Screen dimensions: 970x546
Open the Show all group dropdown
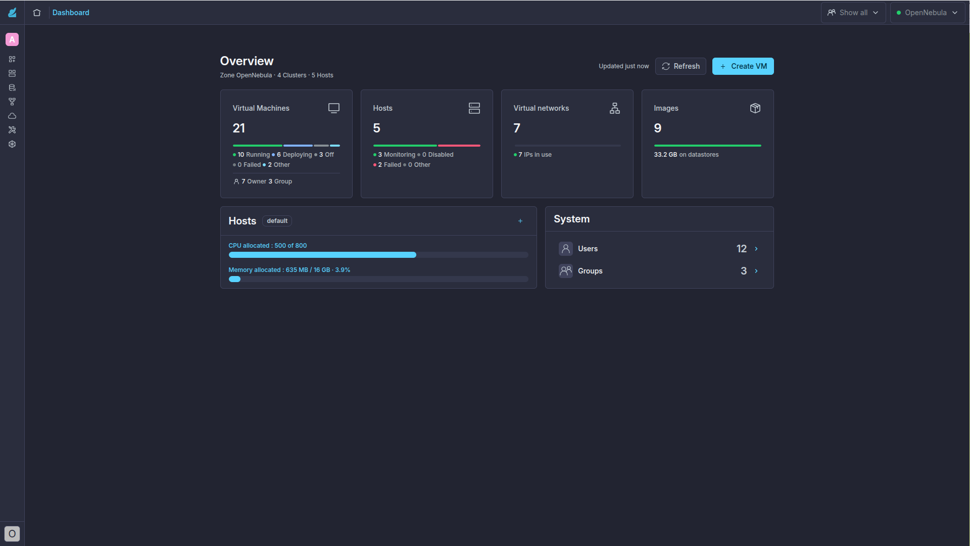click(x=853, y=13)
